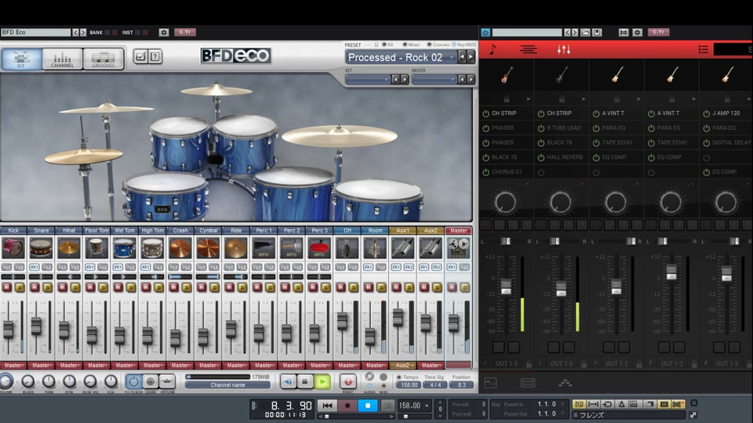Click the music note icon in red bar

pyautogui.click(x=493, y=49)
